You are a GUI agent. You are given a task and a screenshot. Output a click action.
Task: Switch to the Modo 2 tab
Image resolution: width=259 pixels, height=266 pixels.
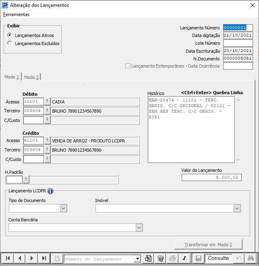coord(31,77)
